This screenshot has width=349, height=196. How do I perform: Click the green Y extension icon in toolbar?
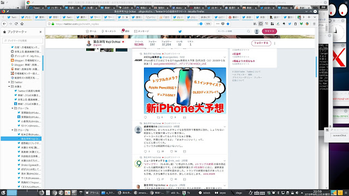pos(301,24)
